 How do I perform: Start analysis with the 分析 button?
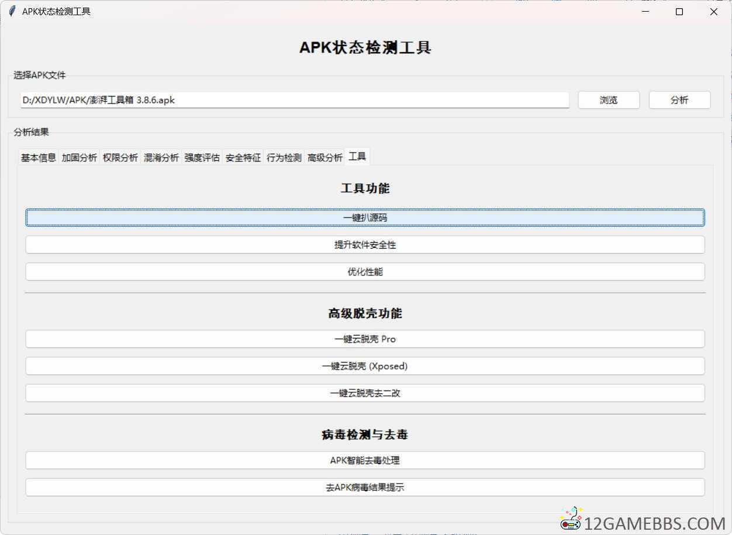[679, 100]
